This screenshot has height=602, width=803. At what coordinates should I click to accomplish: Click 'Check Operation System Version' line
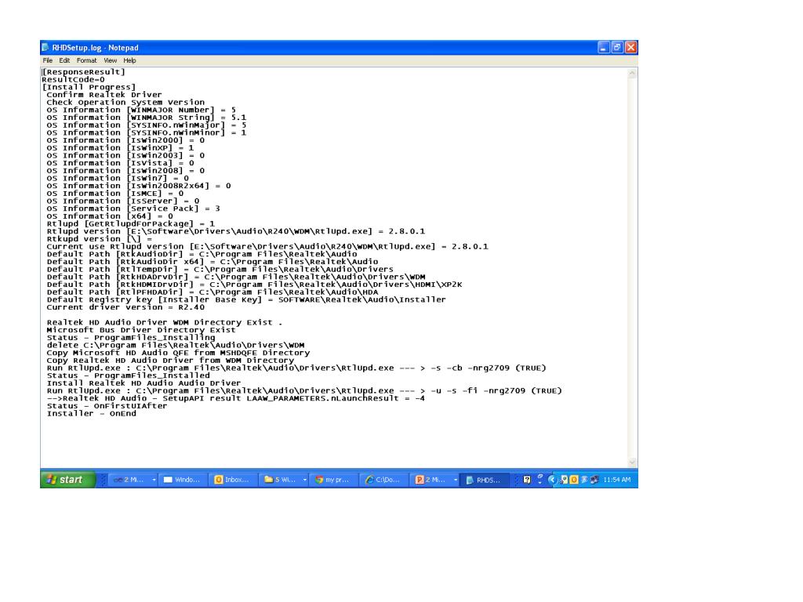click(x=125, y=103)
